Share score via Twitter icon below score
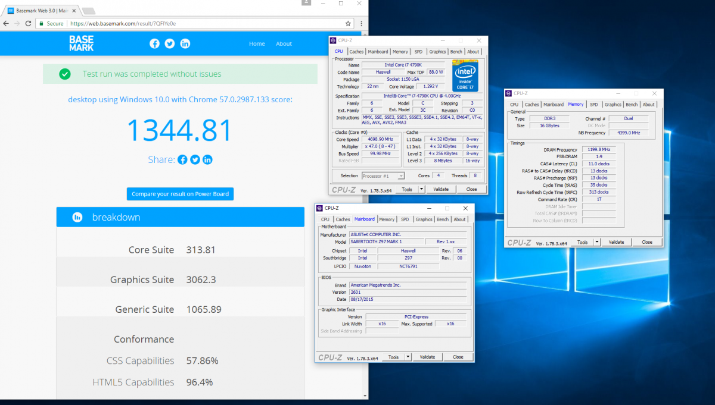The height and width of the screenshot is (405, 715). point(195,159)
